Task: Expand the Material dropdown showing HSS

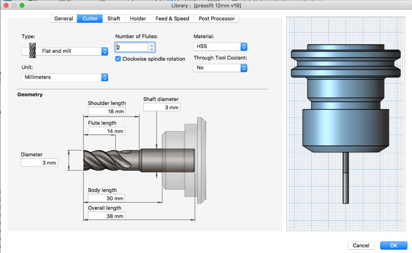Action: [220, 47]
